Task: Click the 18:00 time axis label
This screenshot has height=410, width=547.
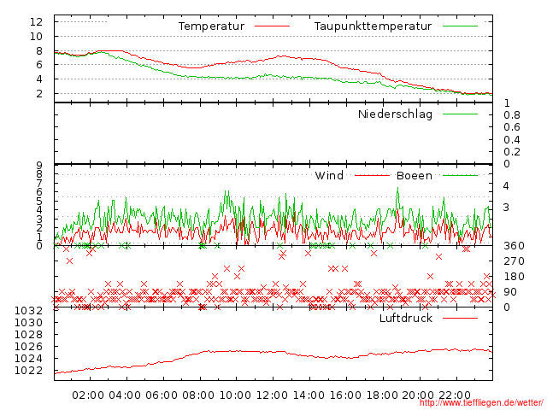Action: 382,395
